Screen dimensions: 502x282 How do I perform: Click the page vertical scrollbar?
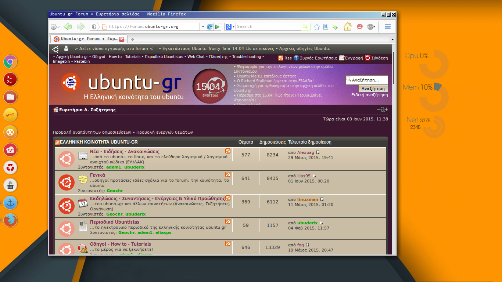coord(394,68)
